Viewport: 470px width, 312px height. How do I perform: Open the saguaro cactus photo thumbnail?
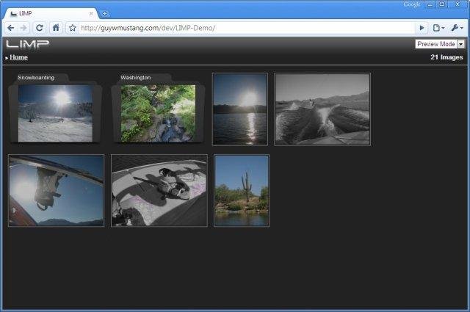coord(242,190)
